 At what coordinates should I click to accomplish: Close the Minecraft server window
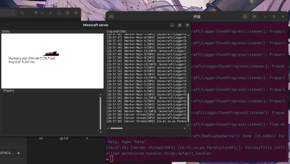pyautogui.click(x=187, y=25)
